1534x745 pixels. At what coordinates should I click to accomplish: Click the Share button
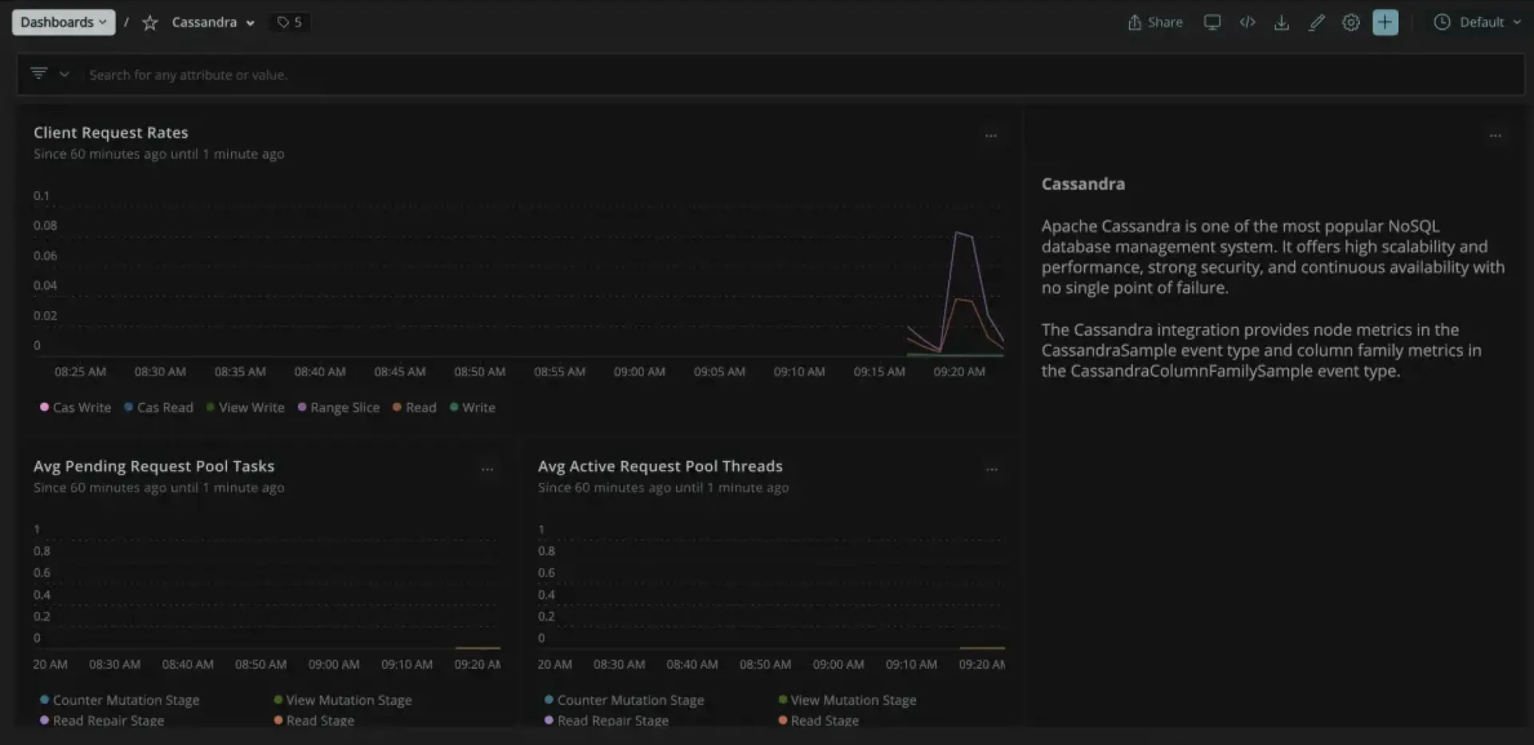(x=1155, y=22)
